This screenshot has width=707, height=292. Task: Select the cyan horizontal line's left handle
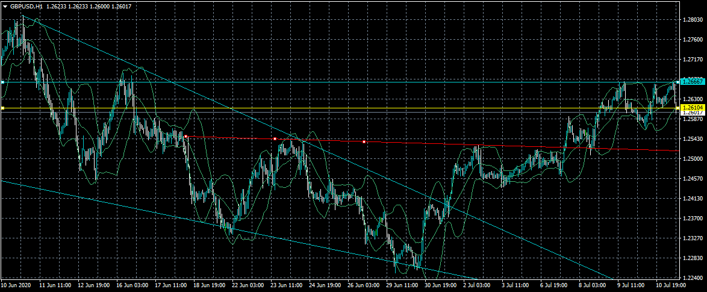(2, 82)
